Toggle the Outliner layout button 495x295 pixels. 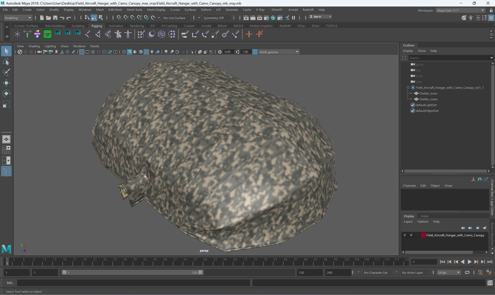coord(6,171)
